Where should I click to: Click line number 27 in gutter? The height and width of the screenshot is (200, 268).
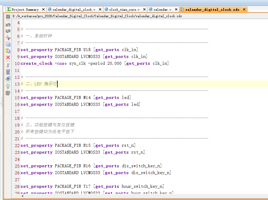pos(17,180)
